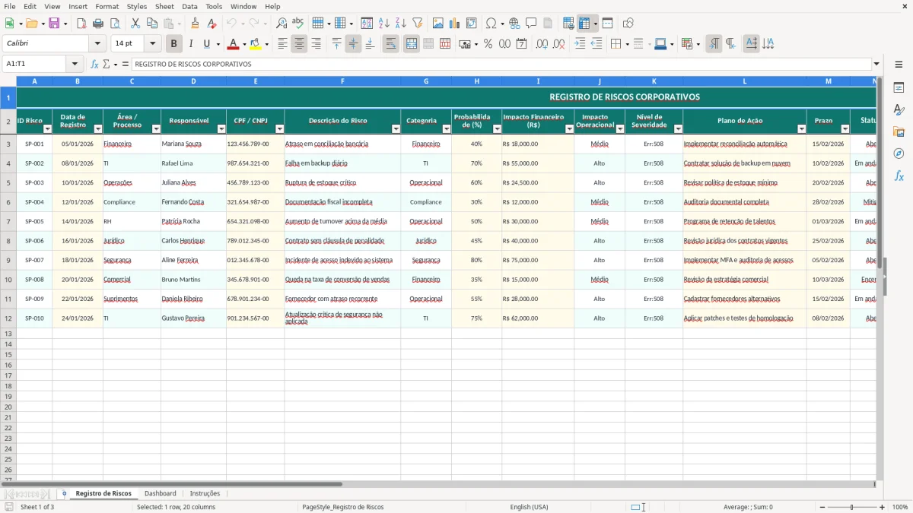Click the Cut scissors icon

pyautogui.click(x=135, y=24)
